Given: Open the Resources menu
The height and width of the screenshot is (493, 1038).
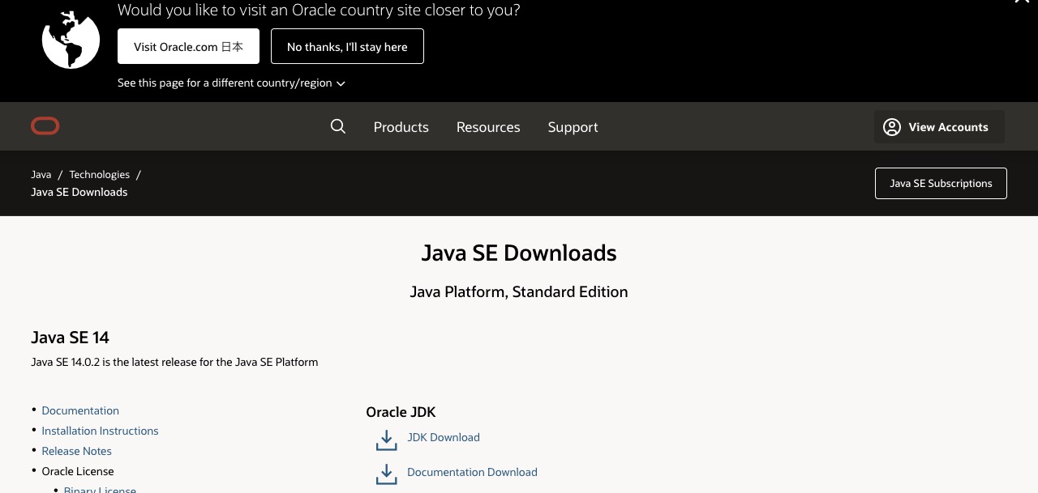Looking at the screenshot, I should (488, 127).
